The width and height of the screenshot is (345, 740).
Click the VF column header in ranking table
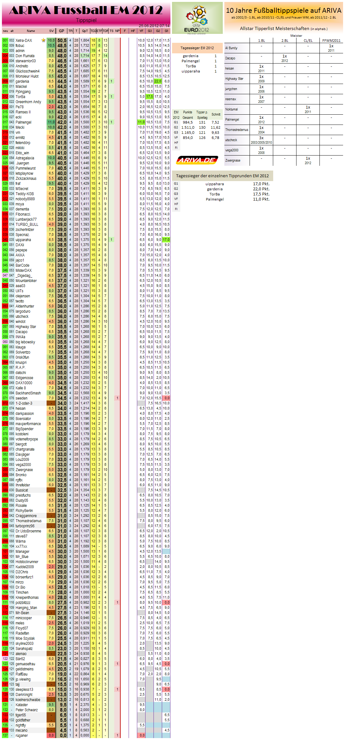tap(141, 31)
